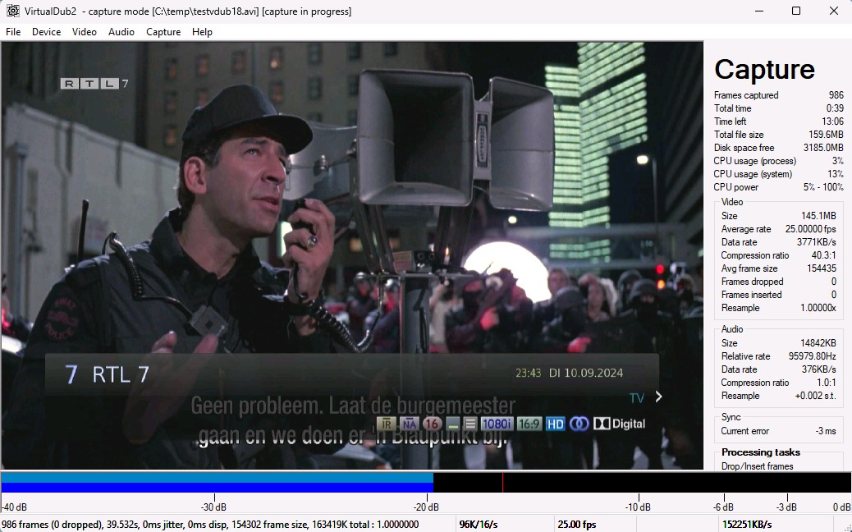
Task: Click the "-30 dB" scale label
Action: [x=213, y=507]
